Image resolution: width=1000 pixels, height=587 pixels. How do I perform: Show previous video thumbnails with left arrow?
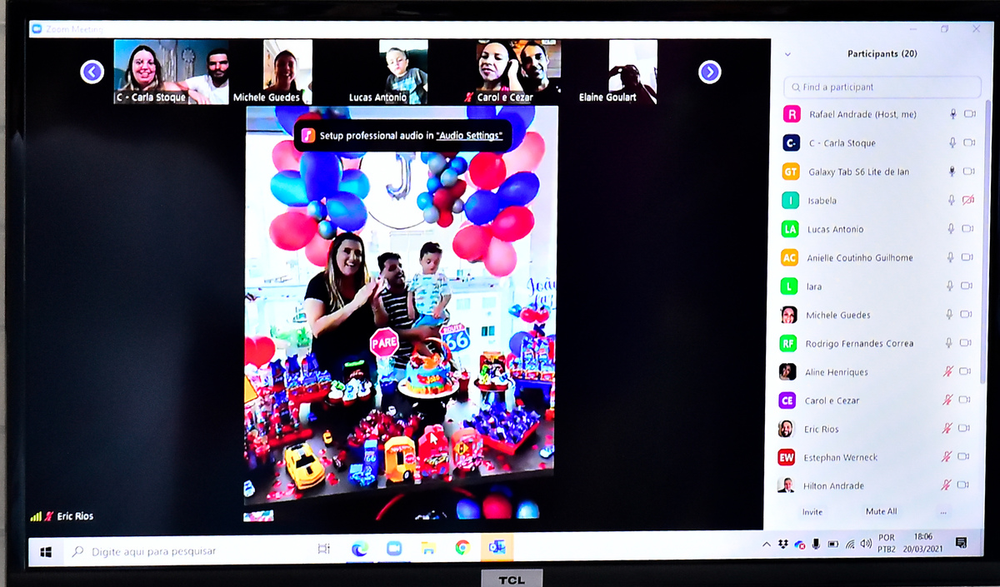92,72
